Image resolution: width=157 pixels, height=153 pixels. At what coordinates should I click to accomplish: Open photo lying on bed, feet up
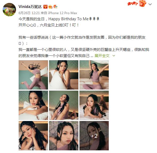tap(94, 105)
